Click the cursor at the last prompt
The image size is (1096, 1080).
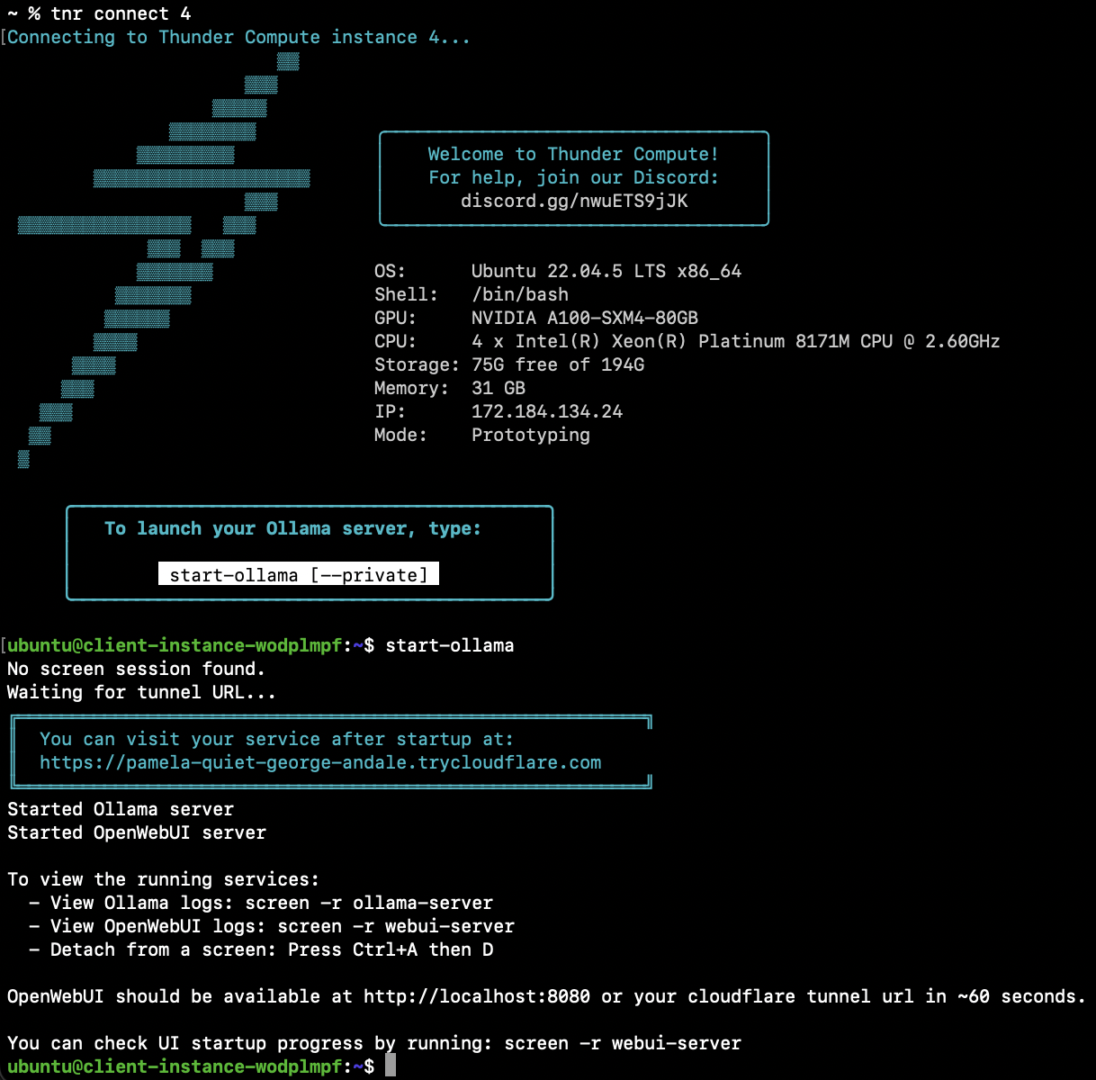[x=391, y=1066]
